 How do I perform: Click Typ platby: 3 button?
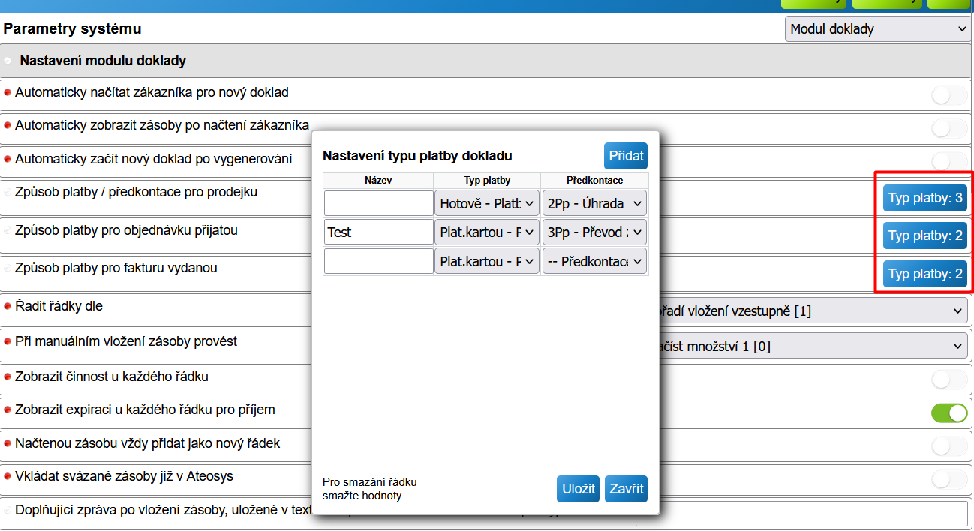pyautogui.click(x=924, y=198)
